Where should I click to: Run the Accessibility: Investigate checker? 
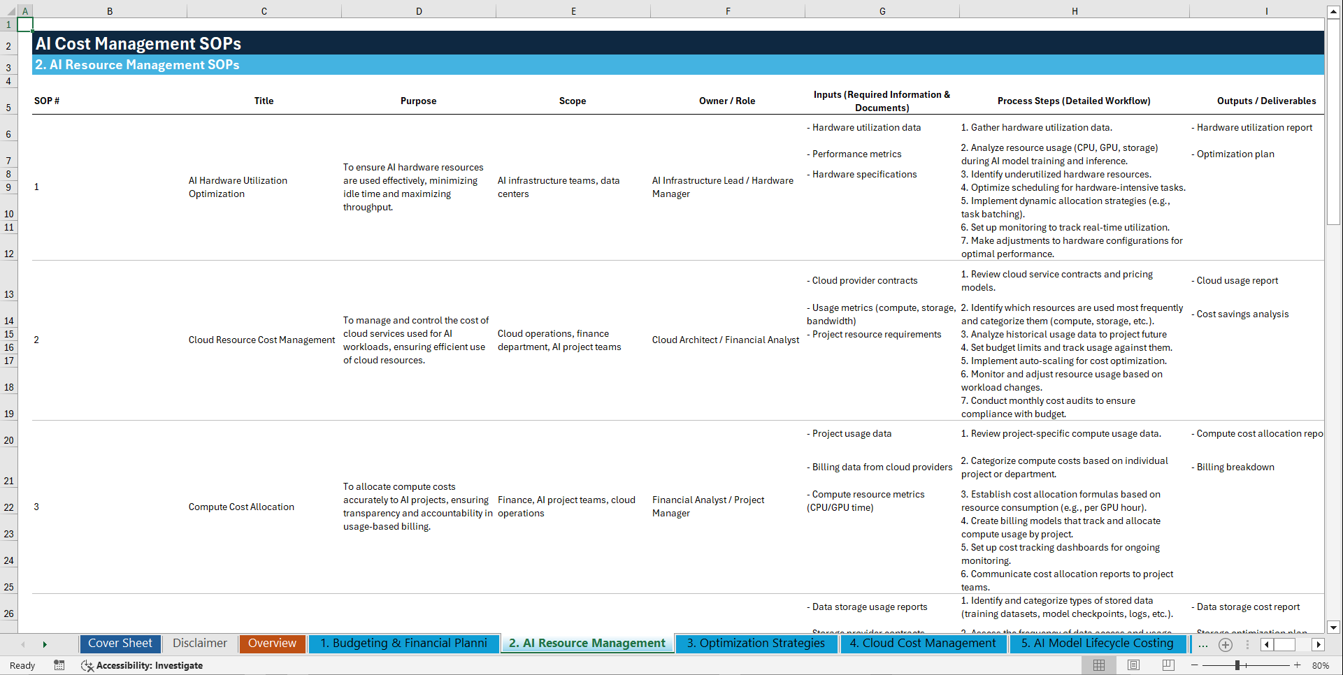[143, 665]
